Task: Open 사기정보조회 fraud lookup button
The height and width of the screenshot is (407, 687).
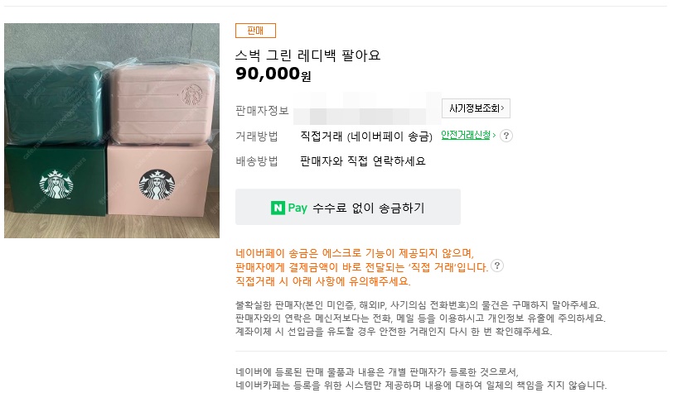Action: [476, 108]
